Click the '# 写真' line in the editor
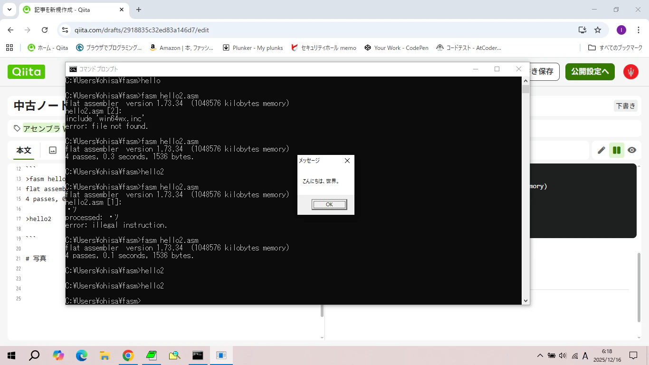The image size is (649, 365). 36,259
